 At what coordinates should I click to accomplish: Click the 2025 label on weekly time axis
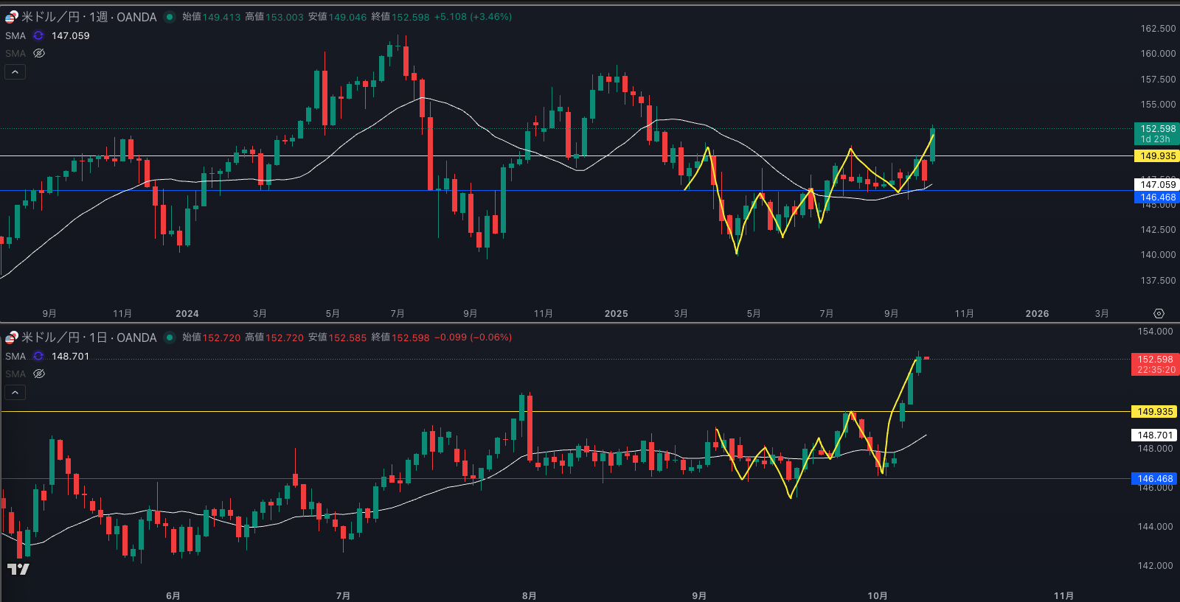616,313
